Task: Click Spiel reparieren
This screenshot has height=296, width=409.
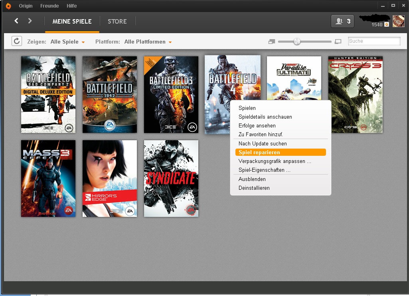Action: coord(281,153)
